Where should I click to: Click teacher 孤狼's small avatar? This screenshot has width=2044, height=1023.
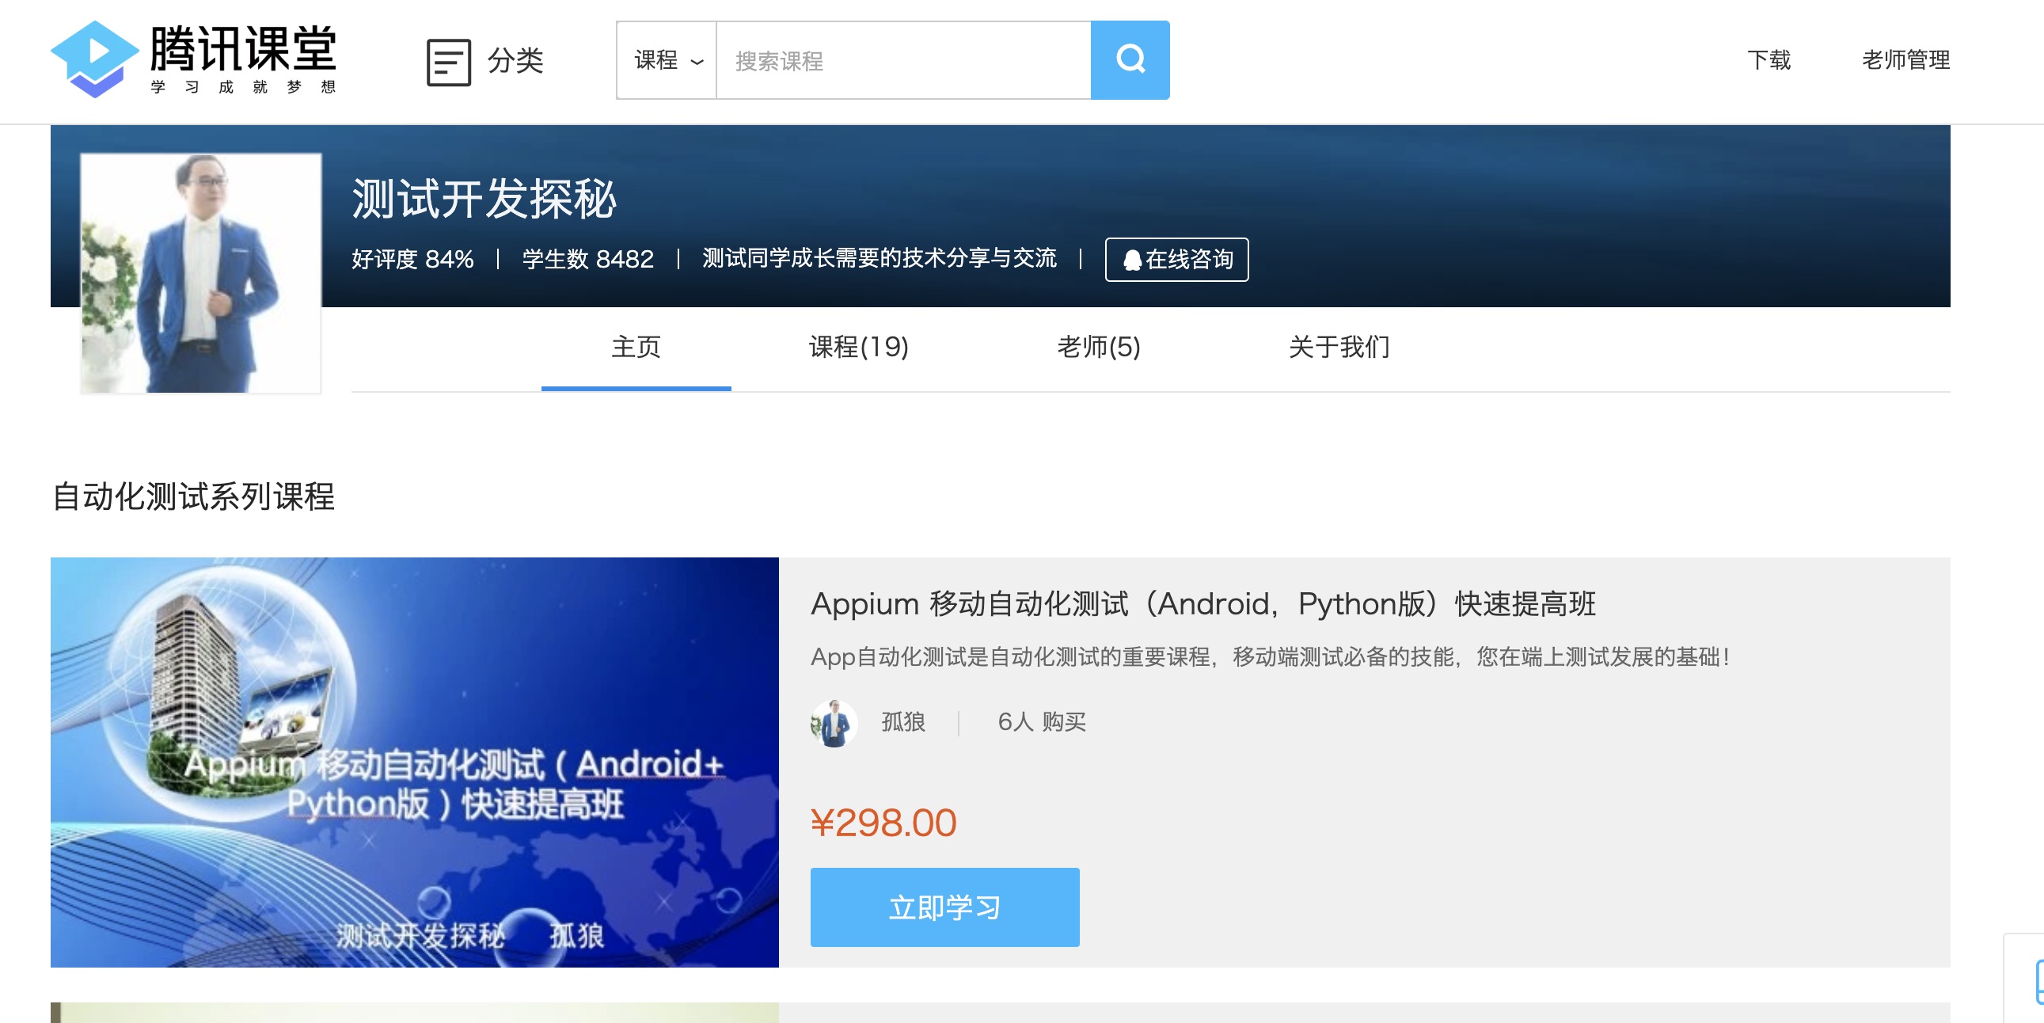click(833, 722)
